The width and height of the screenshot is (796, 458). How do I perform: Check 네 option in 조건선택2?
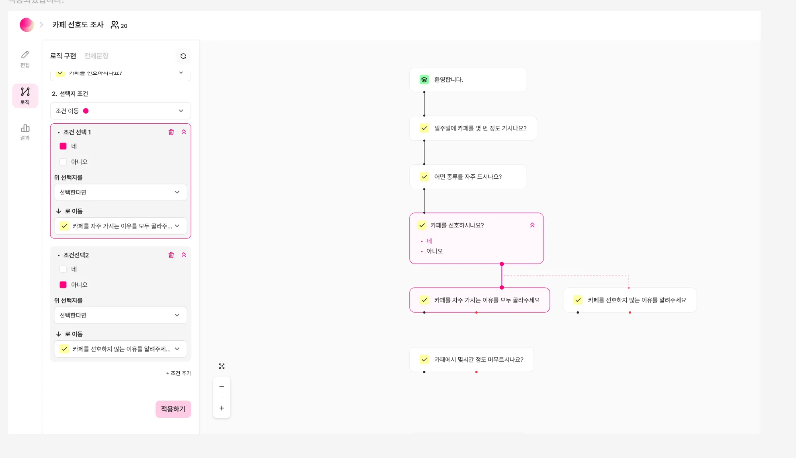pyautogui.click(x=63, y=269)
